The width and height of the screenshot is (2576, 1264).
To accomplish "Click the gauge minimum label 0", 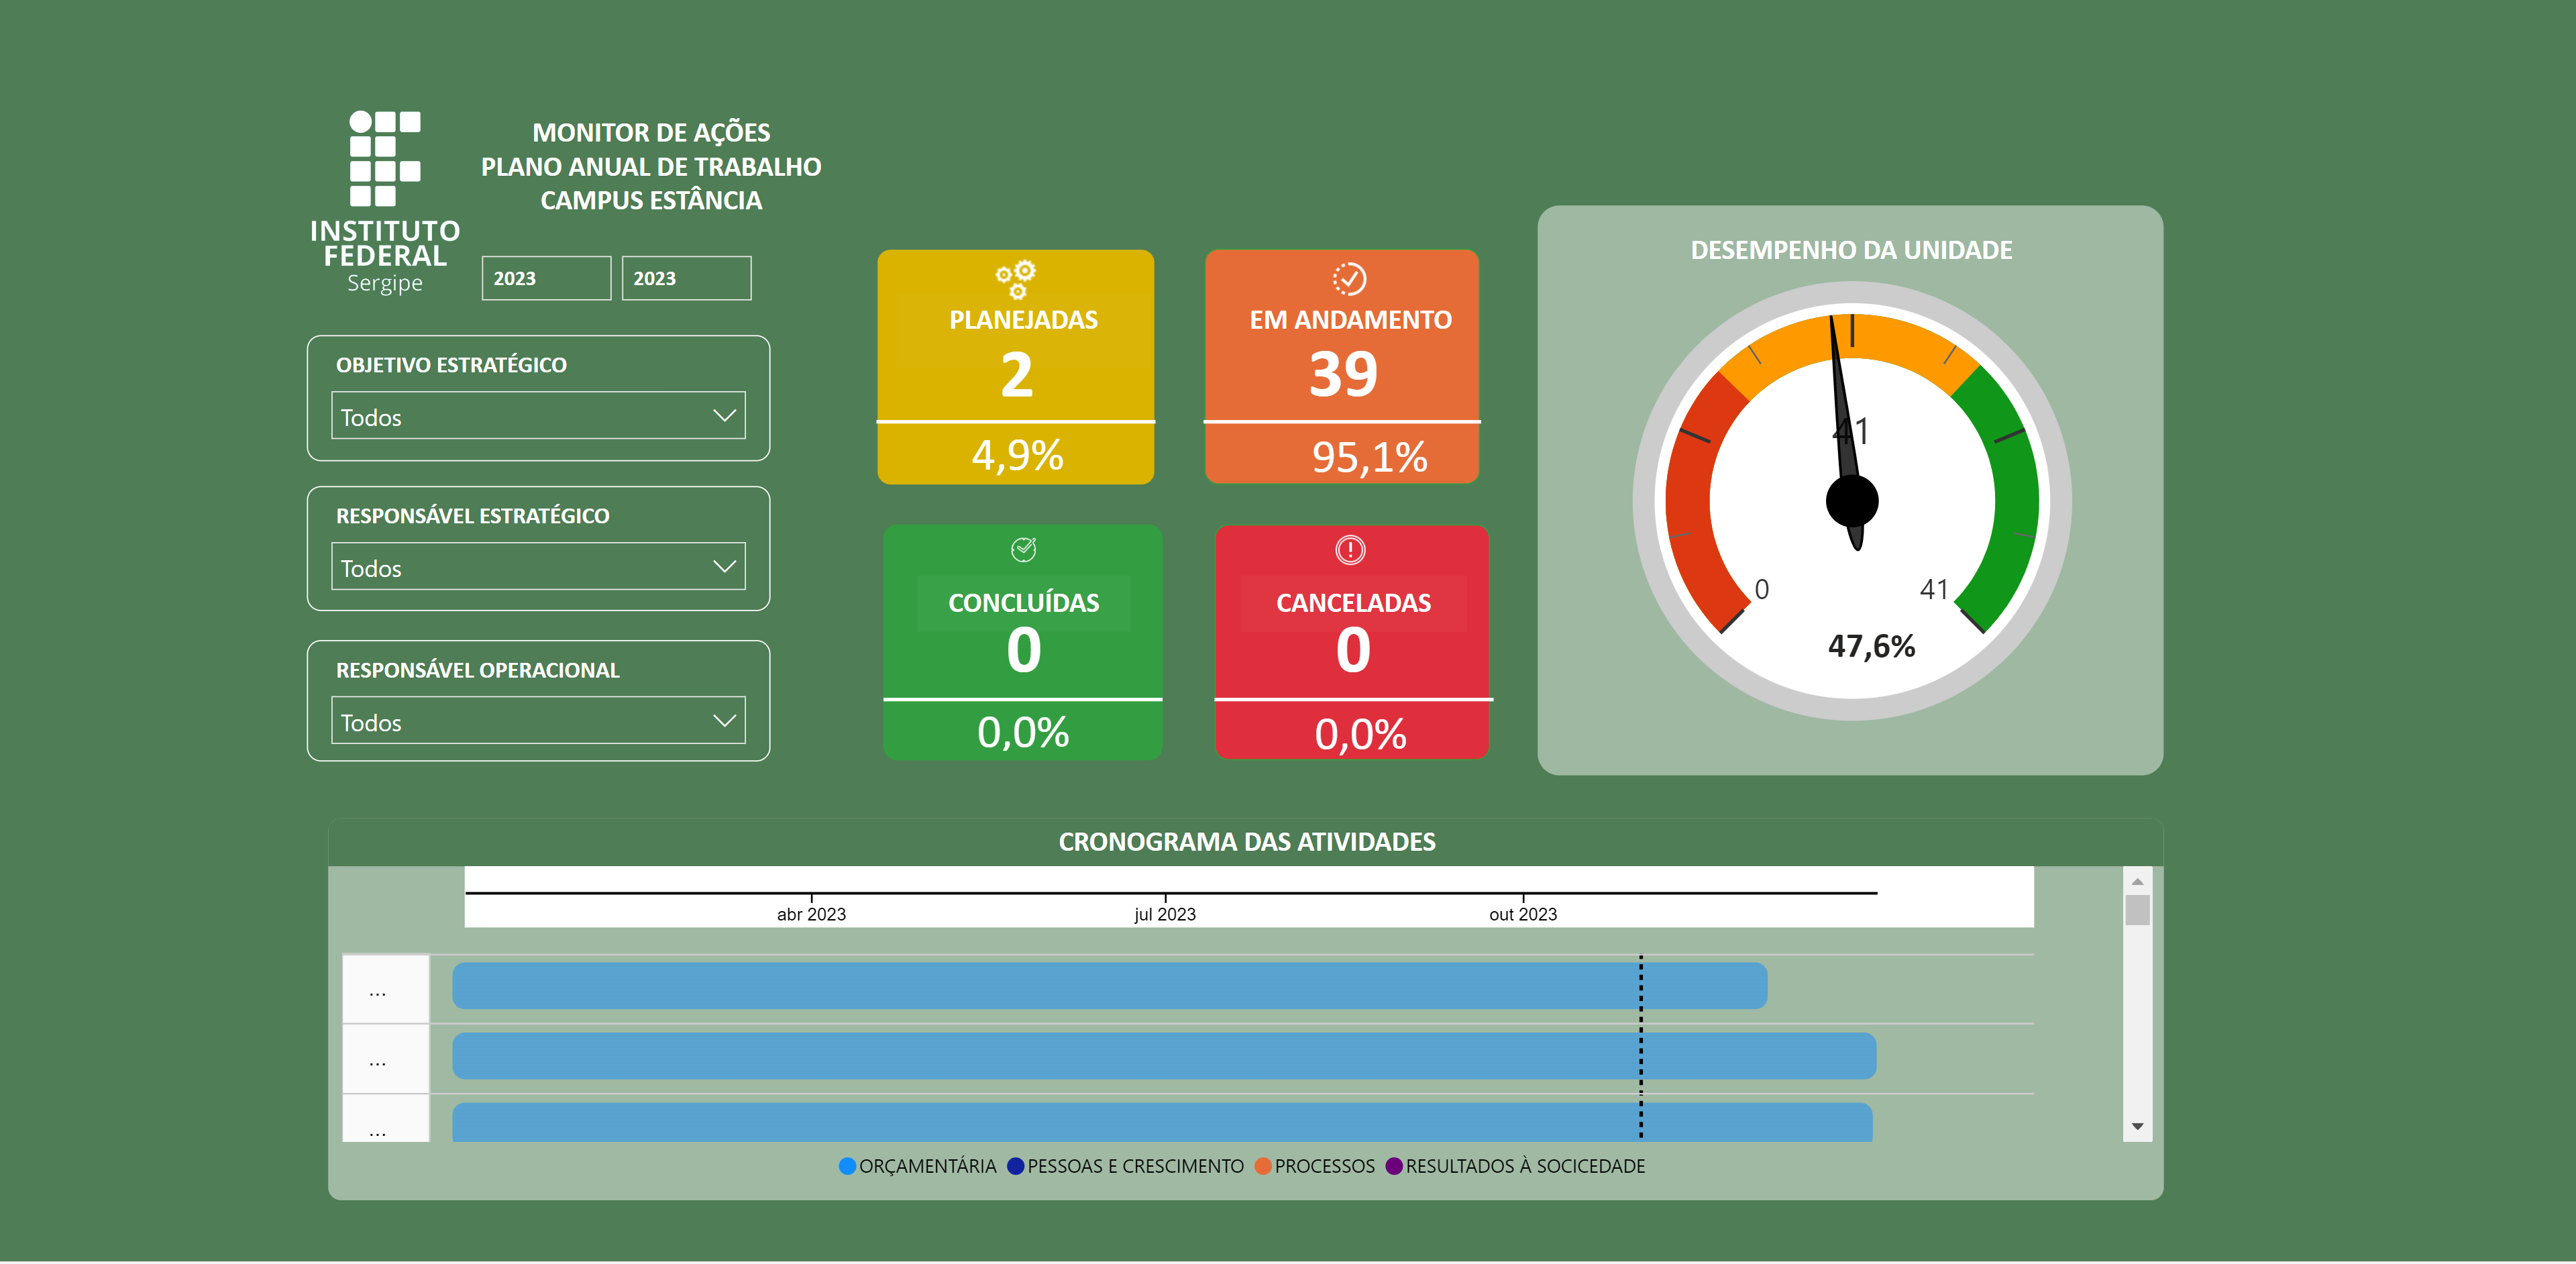I will (1761, 590).
